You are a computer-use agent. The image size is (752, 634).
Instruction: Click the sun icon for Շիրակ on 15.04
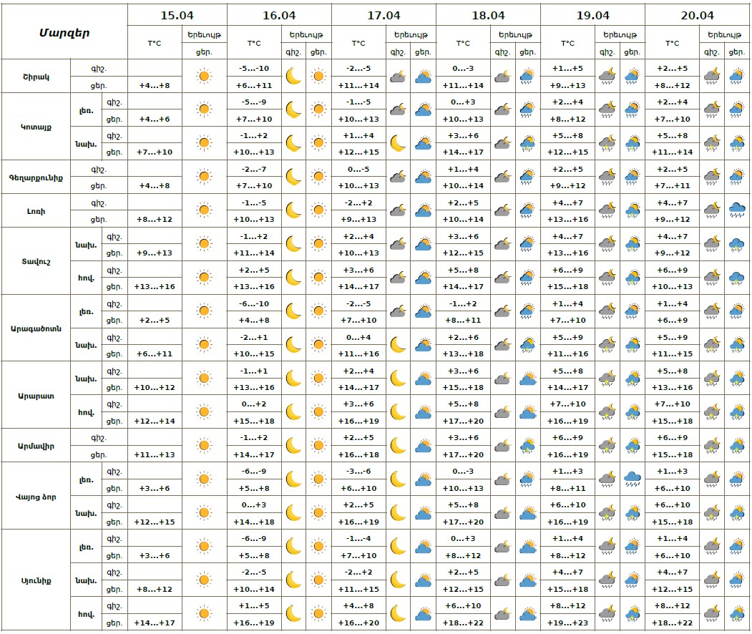204,76
